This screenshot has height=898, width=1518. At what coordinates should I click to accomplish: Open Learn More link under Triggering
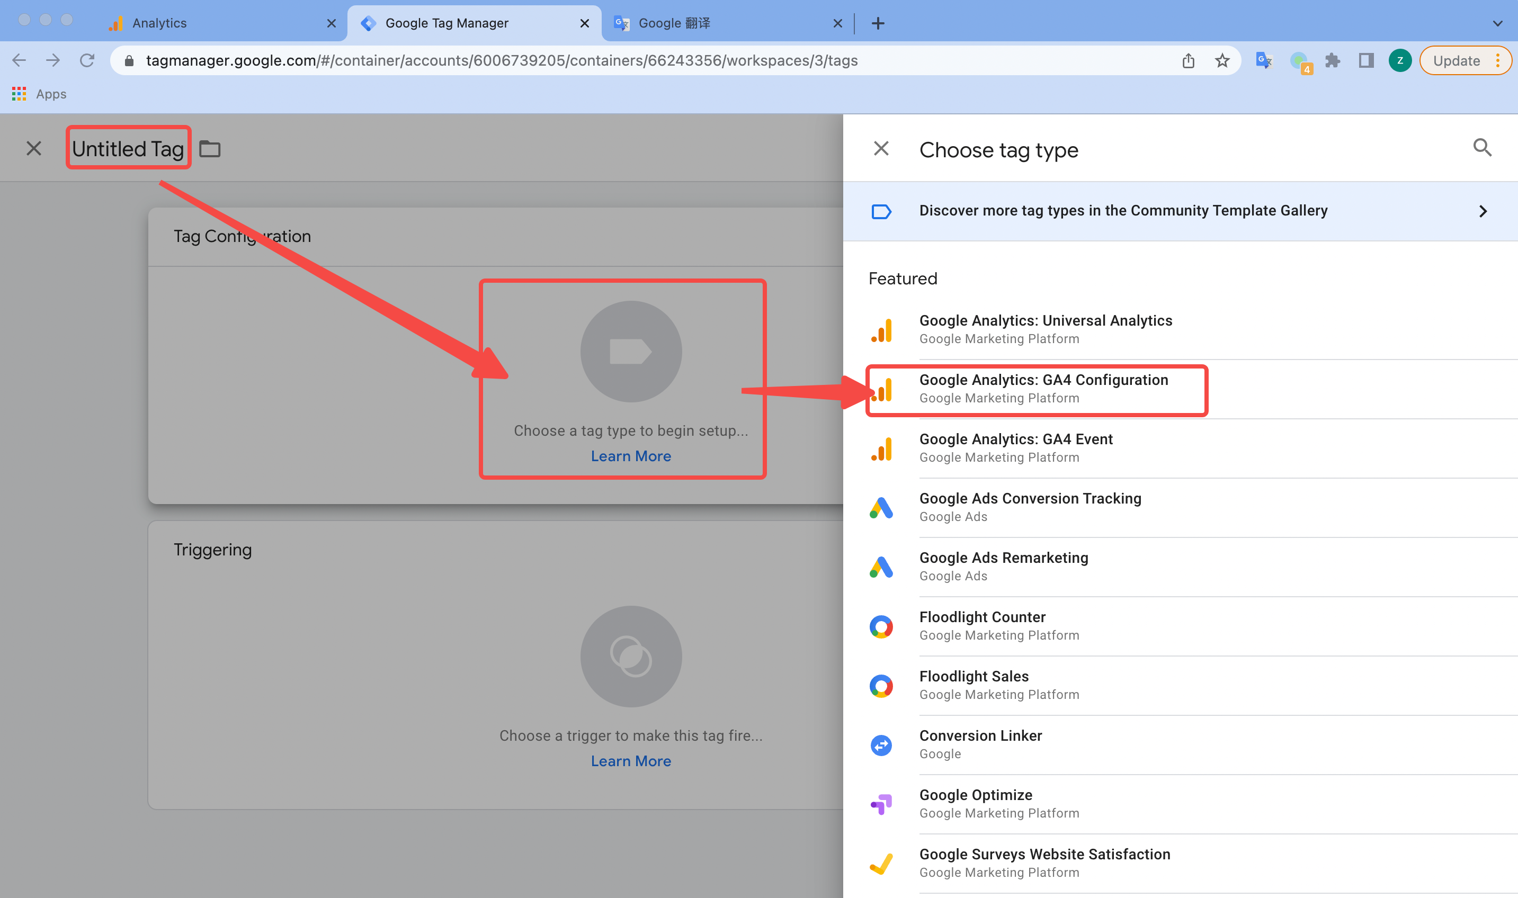tap(631, 761)
